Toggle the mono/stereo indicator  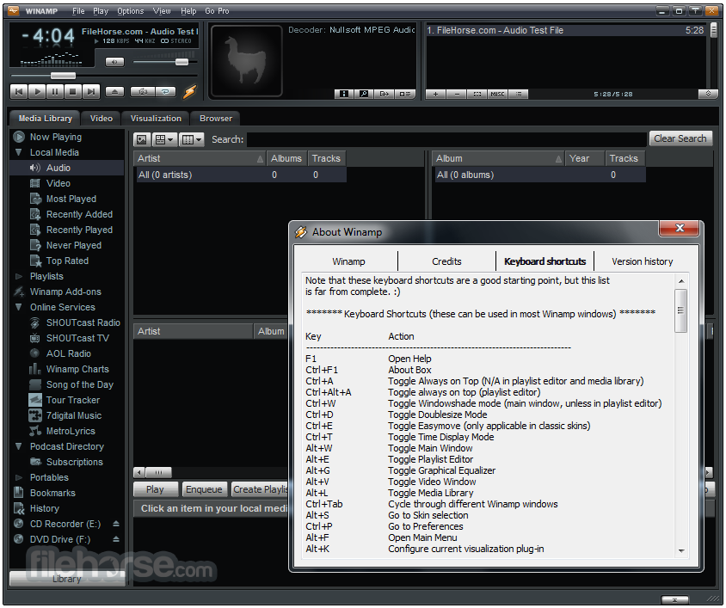tap(164, 40)
